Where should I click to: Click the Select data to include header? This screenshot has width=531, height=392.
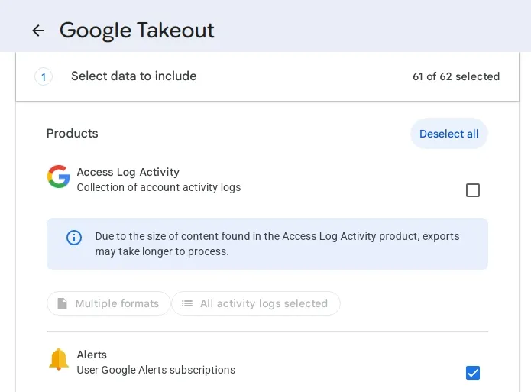[134, 76]
